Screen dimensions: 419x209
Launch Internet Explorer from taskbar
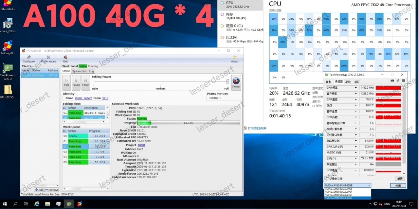pos(37,204)
